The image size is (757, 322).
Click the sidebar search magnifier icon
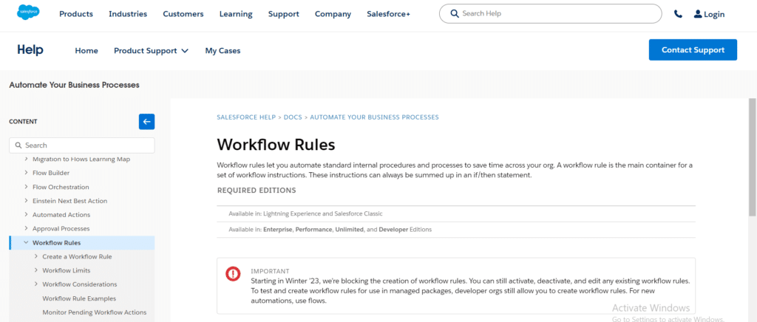tap(18, 145)
